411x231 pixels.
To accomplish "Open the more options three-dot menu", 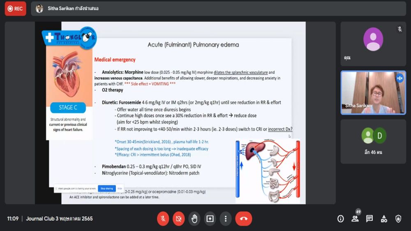I will (226, 218).
